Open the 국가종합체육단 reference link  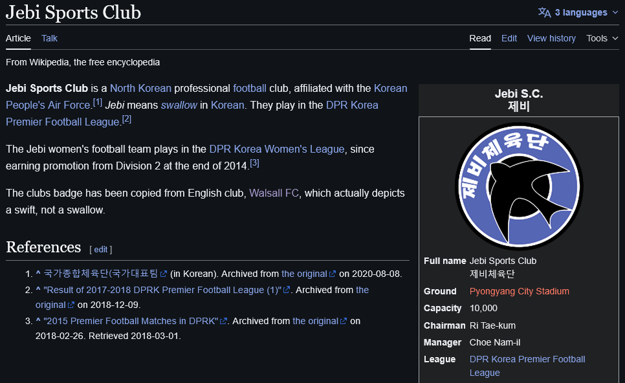click(100, 274)
